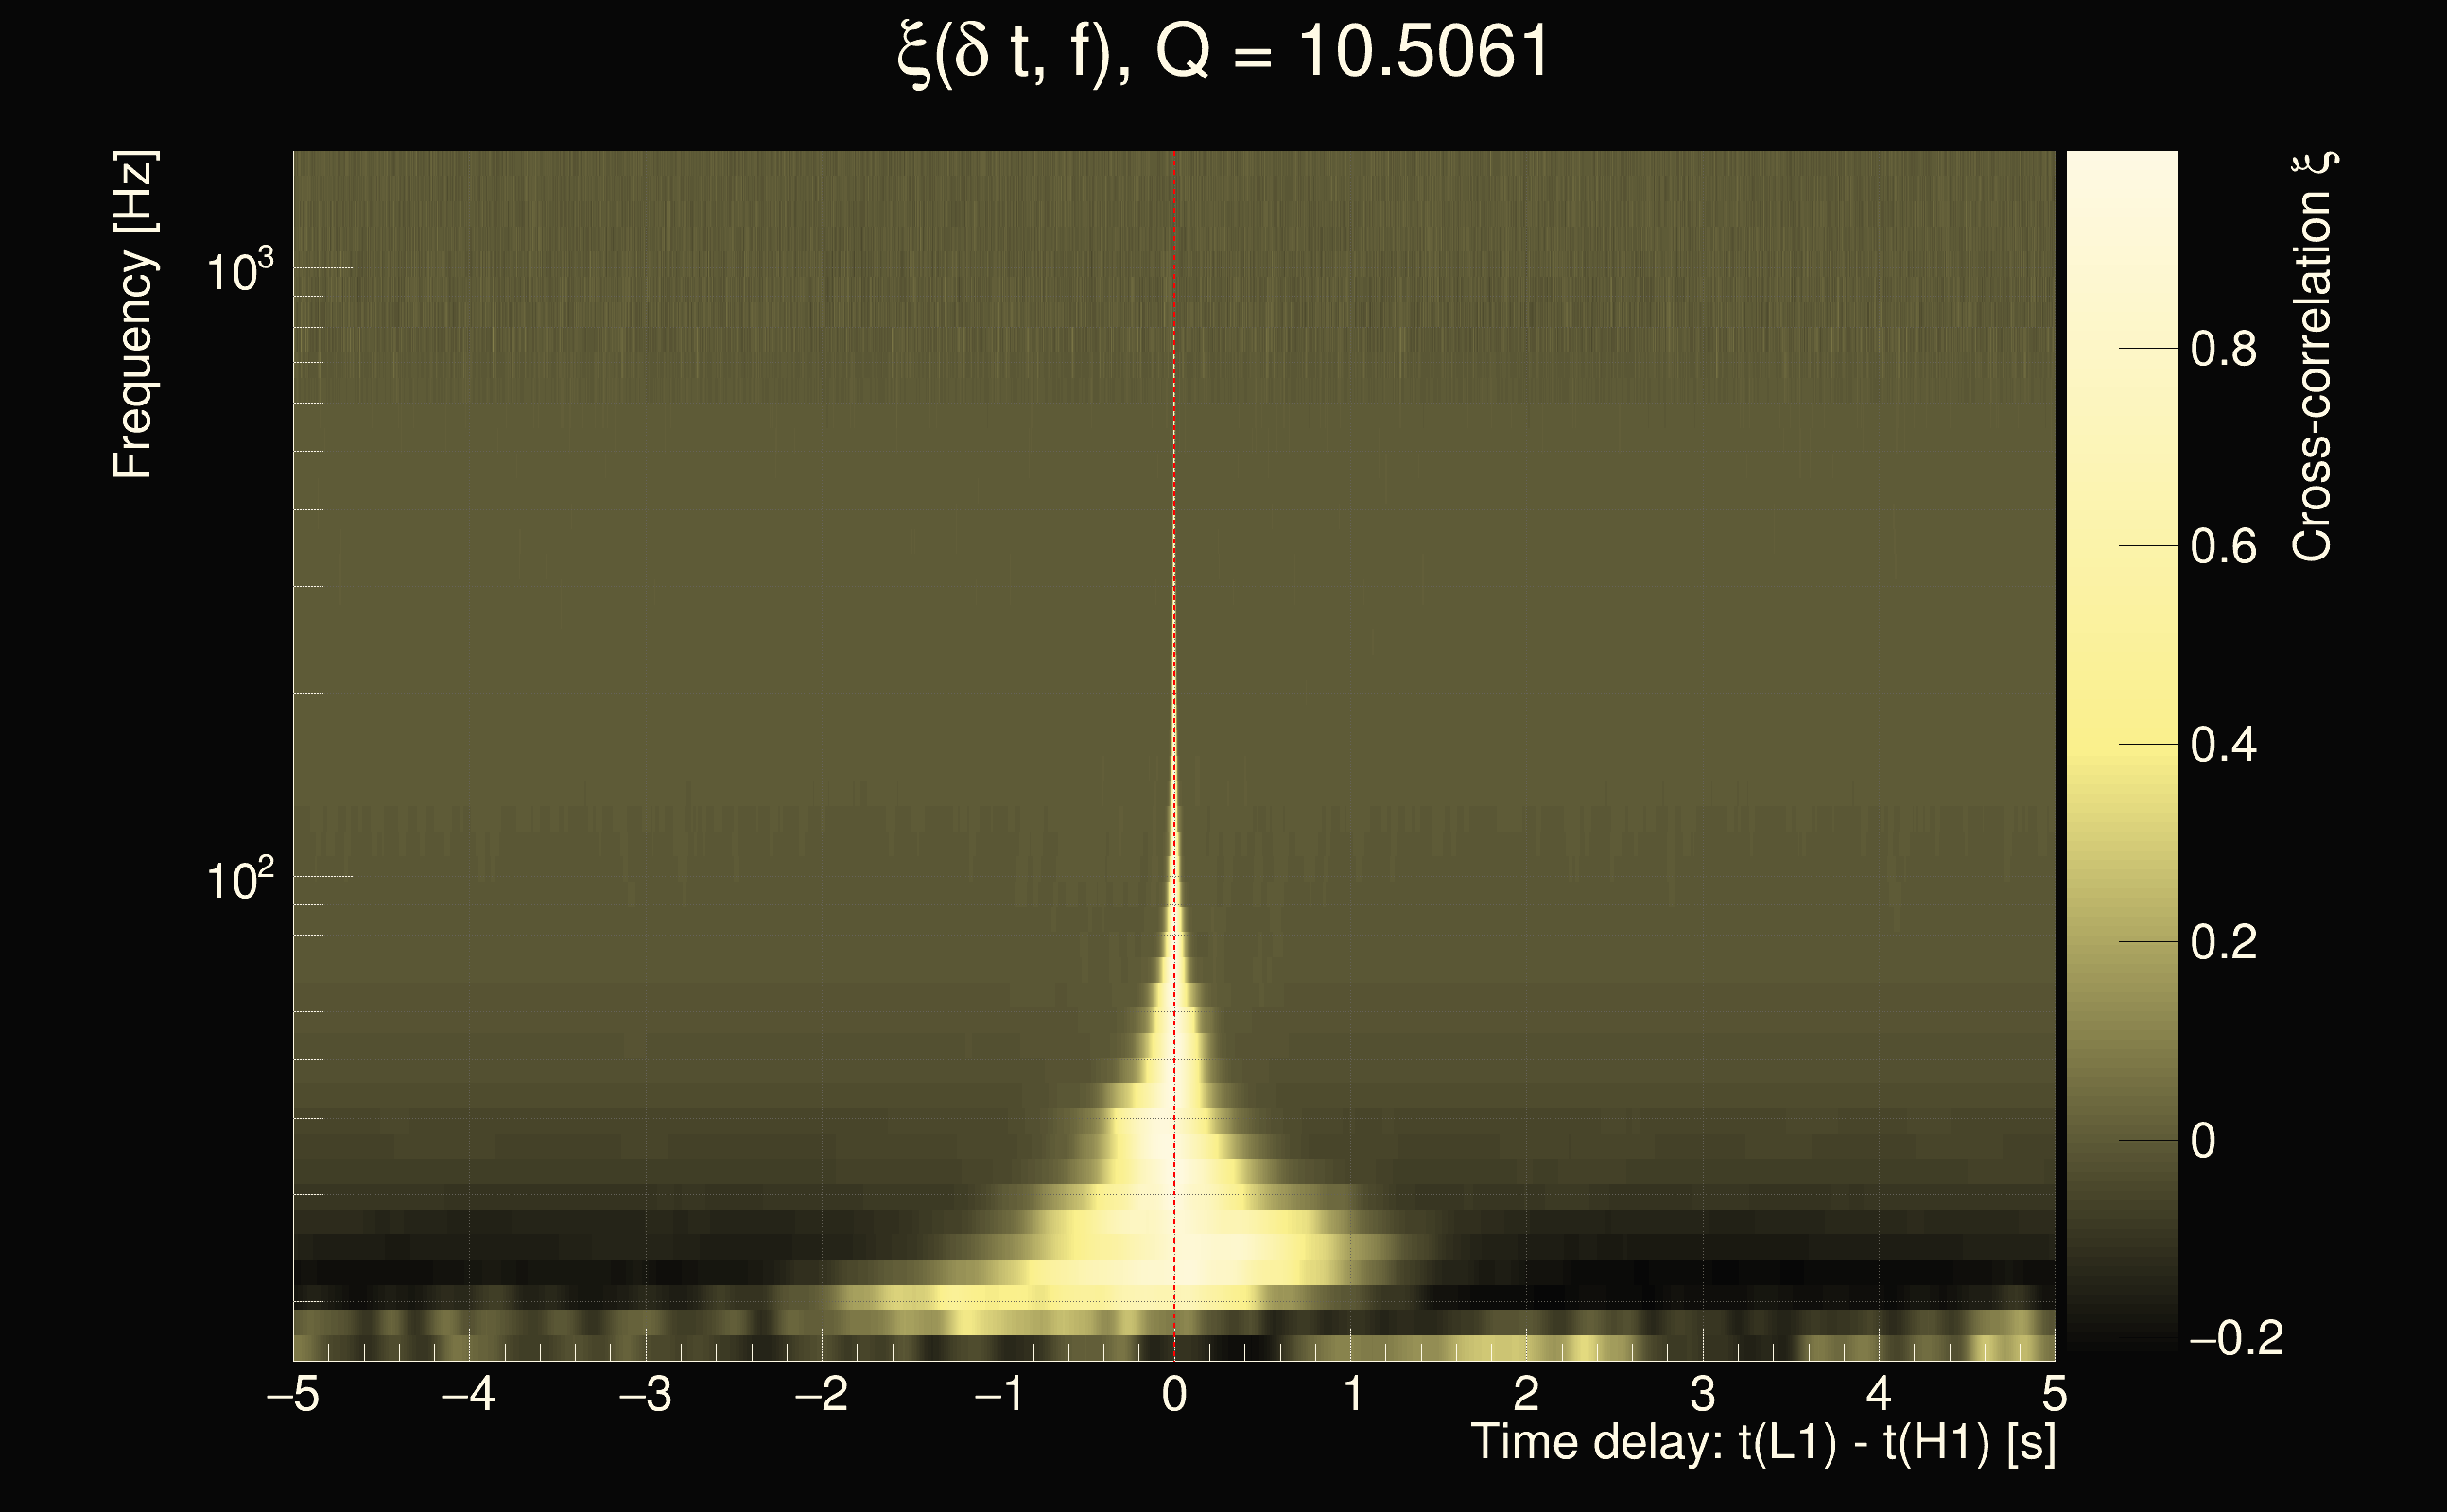Click the 3 time delay tick label

click(1703, 1394)
